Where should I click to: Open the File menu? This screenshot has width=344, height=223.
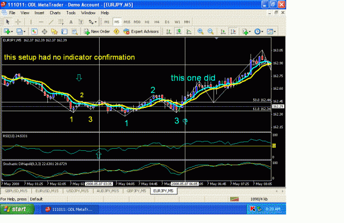point(12,13)
